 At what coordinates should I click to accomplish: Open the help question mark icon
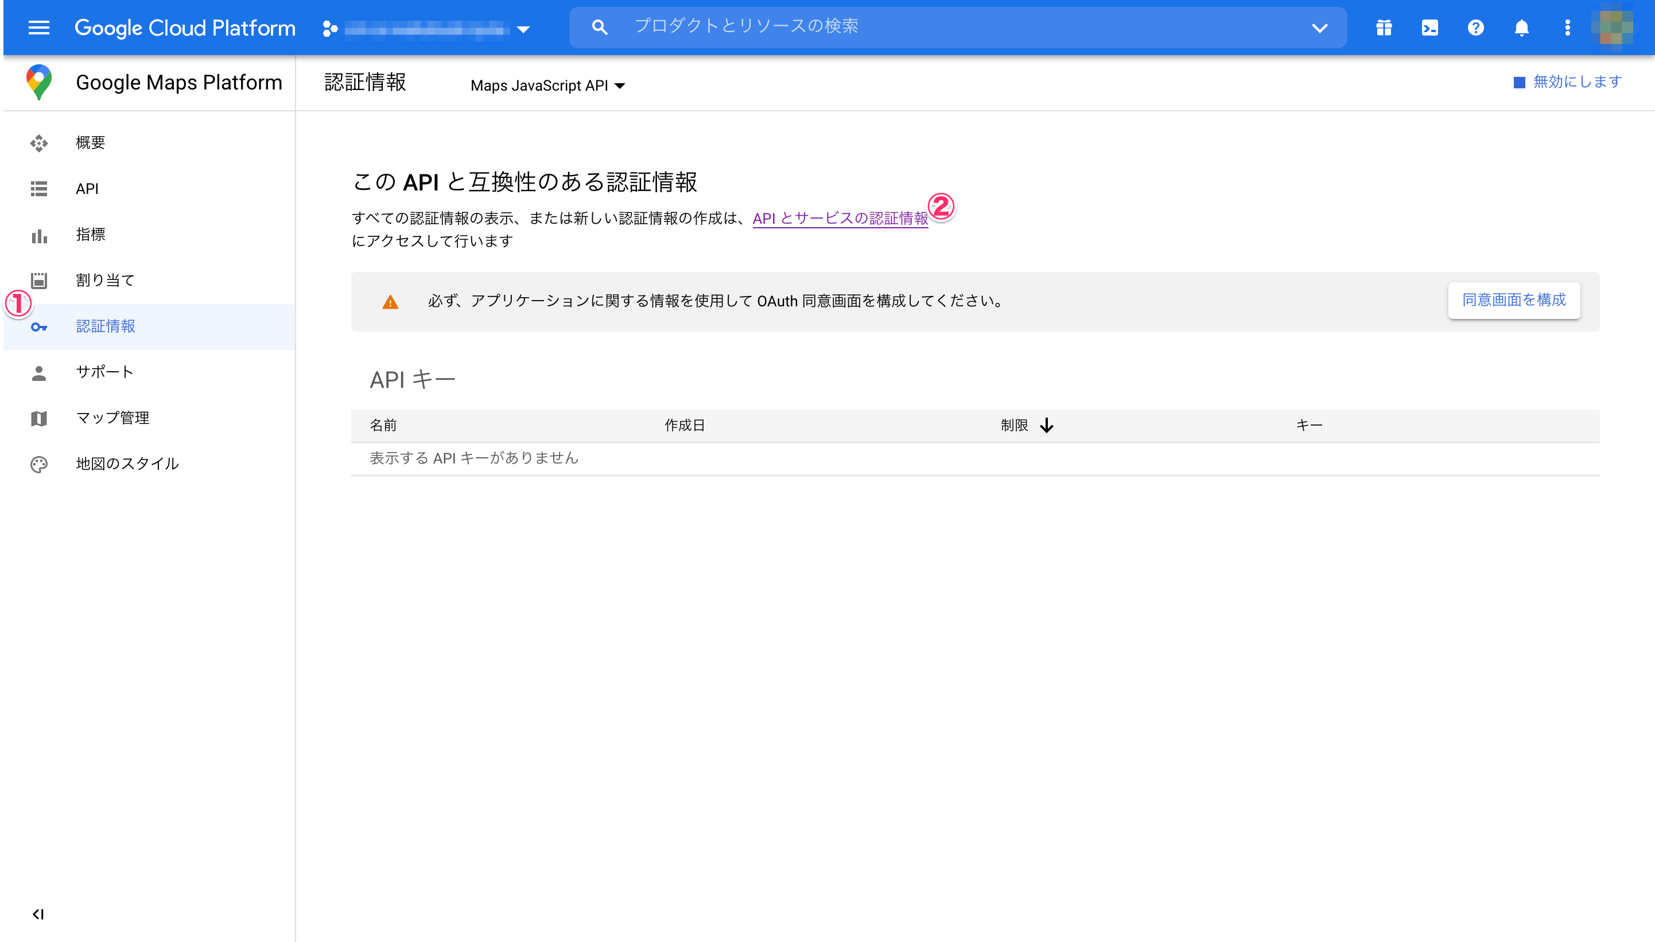(1475, 27)
